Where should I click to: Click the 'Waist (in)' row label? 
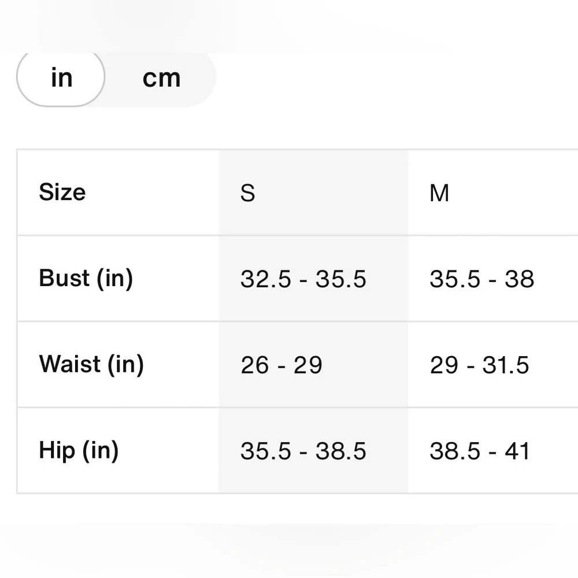pos(91,364)
